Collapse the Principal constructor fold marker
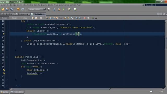The width and height of the screenshot is (167, 94). 7,57
